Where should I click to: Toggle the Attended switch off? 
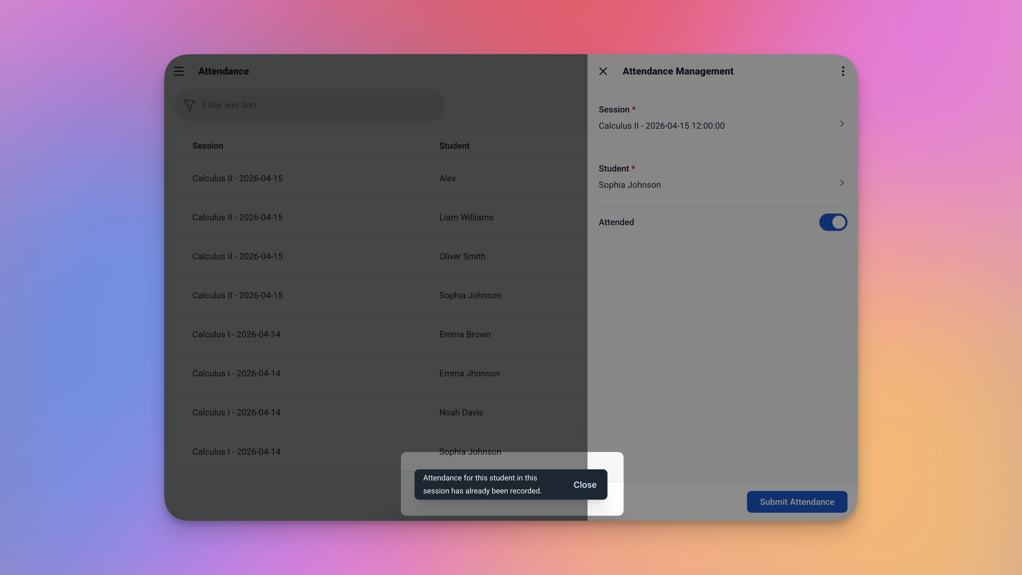pyautogui.click(x=833, y=222)
